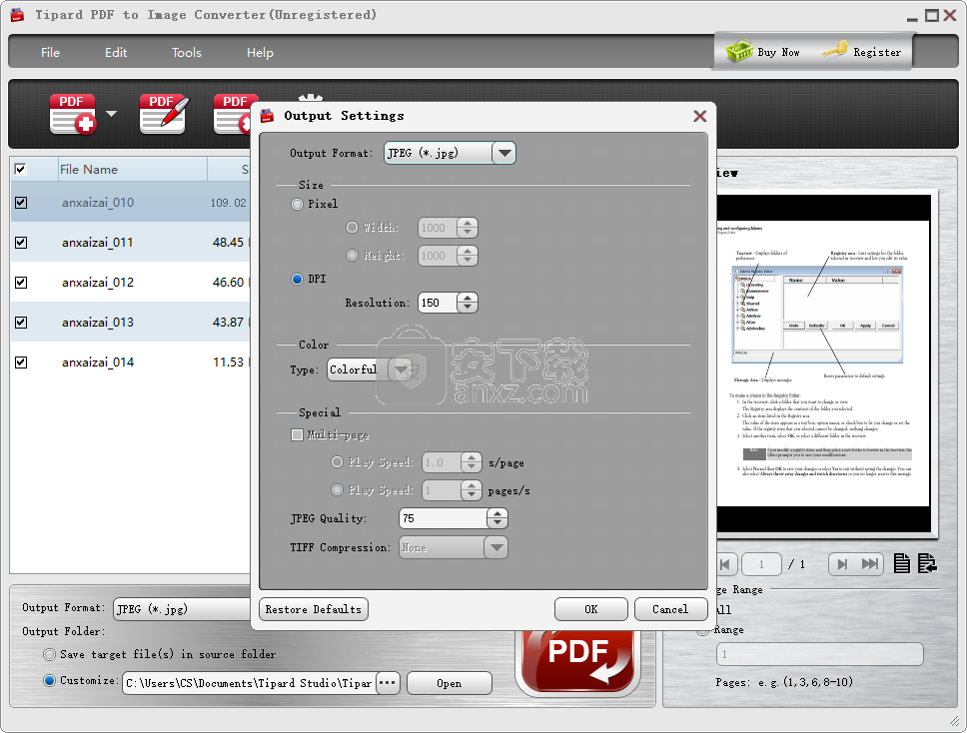967x733 pixels.
Task: Select the Height radio button
Action: (353, 256)
